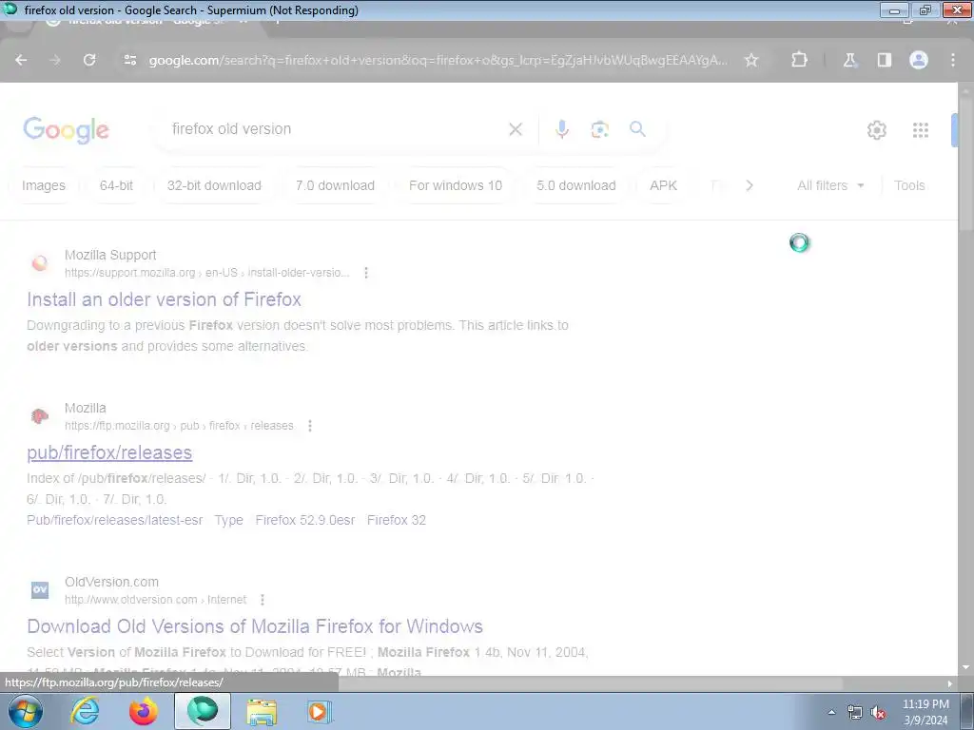Open the Google apps grid
974x730 pixels.
coord(921,130)
